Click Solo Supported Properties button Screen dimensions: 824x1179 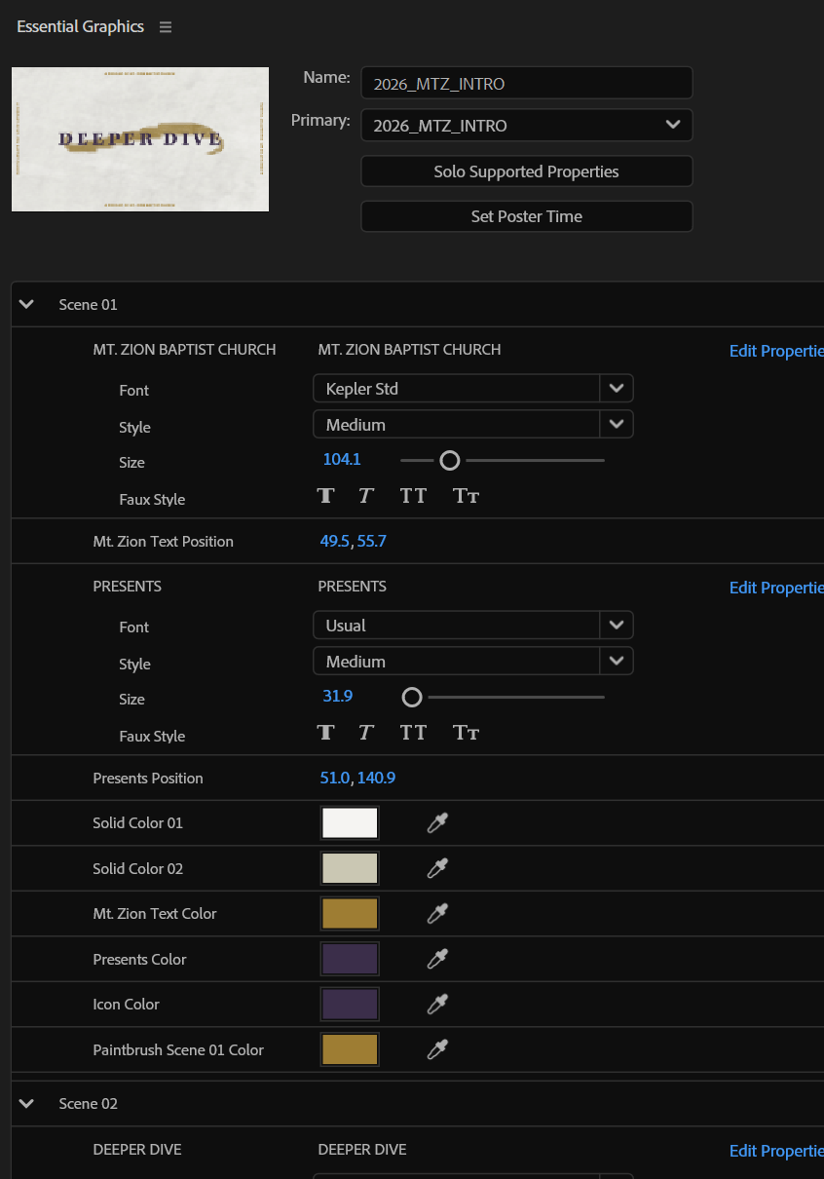tap(526, 171)
